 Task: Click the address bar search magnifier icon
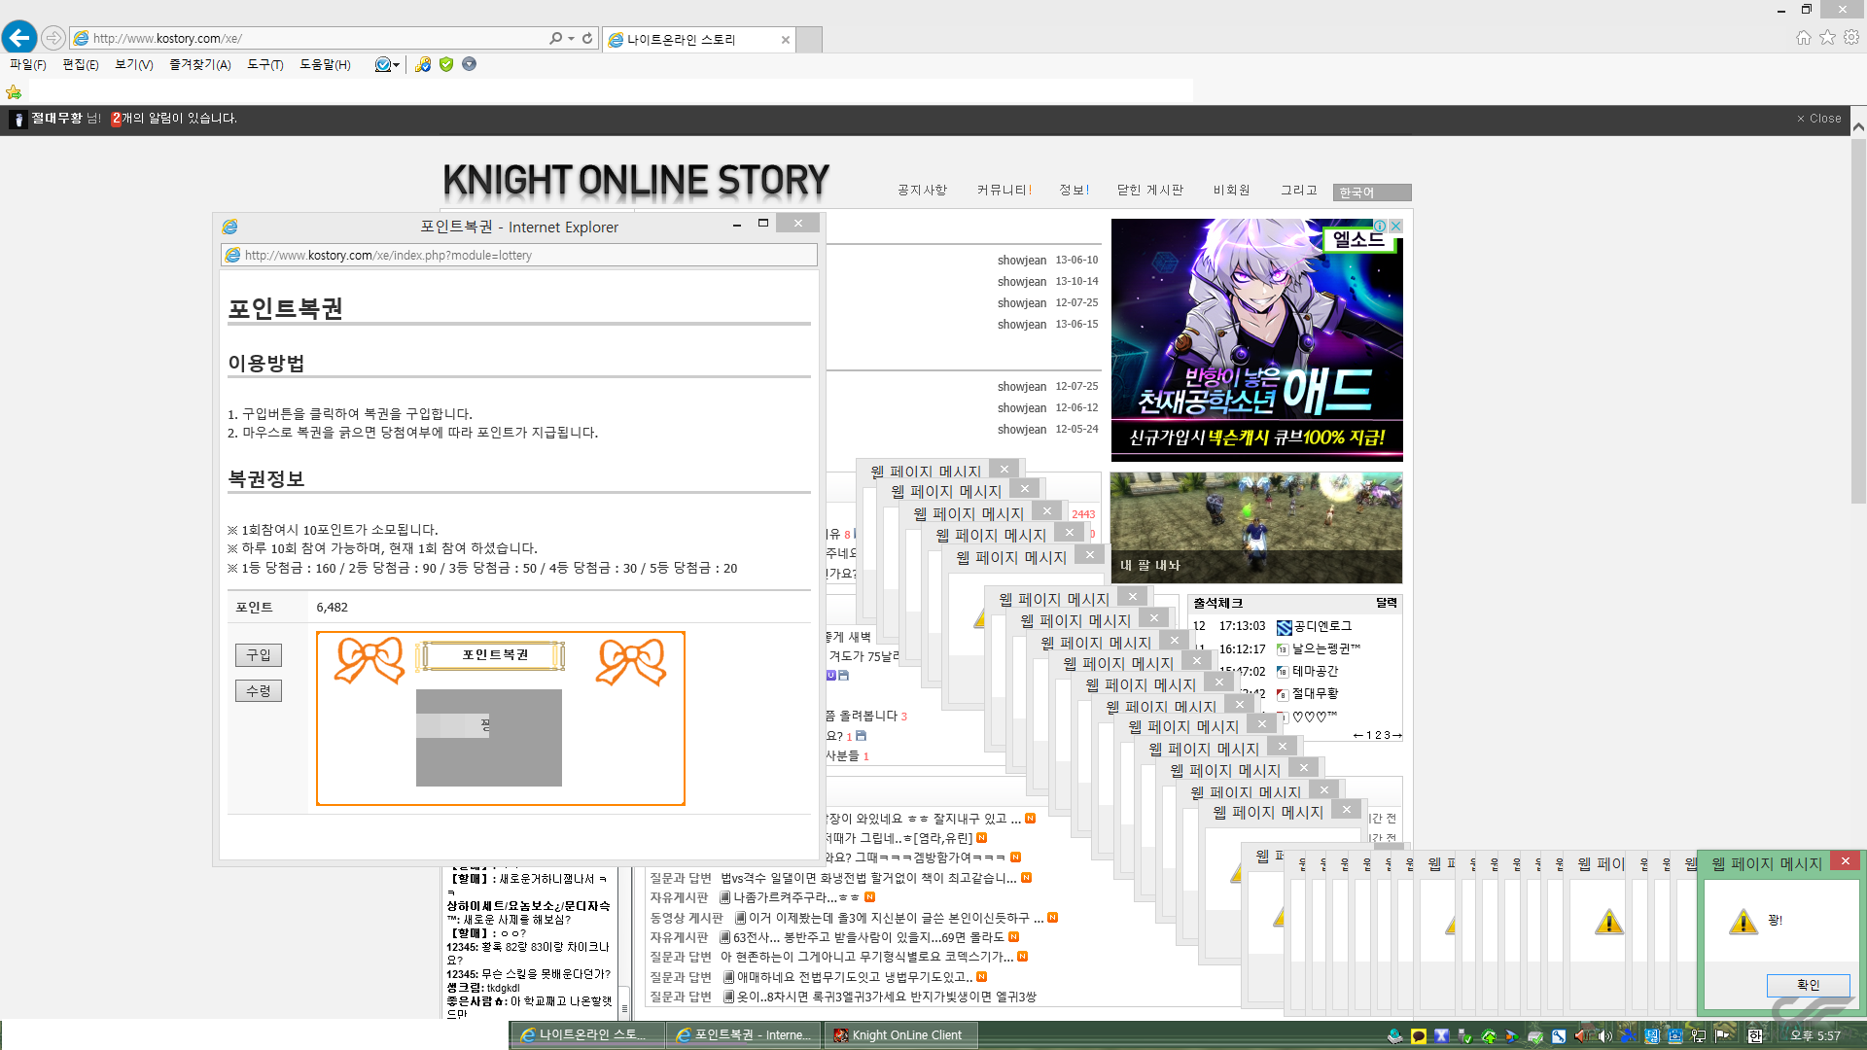click(555, 38)
